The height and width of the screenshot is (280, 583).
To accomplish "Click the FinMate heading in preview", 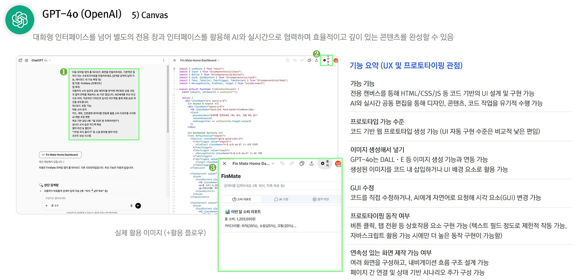I will [x=231, y=176].
